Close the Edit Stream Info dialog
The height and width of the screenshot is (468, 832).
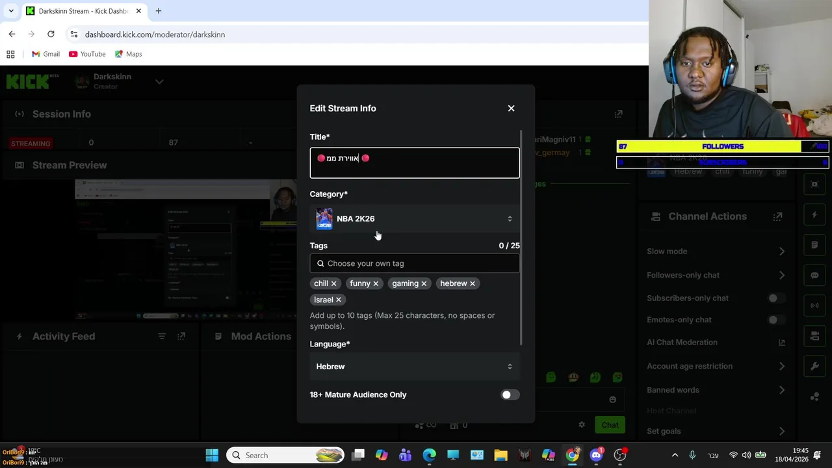pos(511,109)
